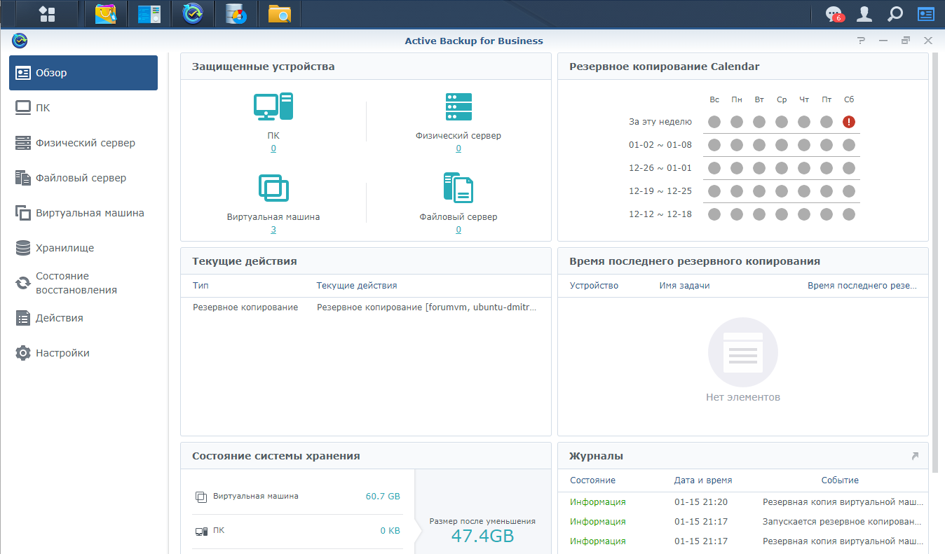Screen dimensions: 945x554
Task: Go to Действия sidebar section
Action: point(83,318)
